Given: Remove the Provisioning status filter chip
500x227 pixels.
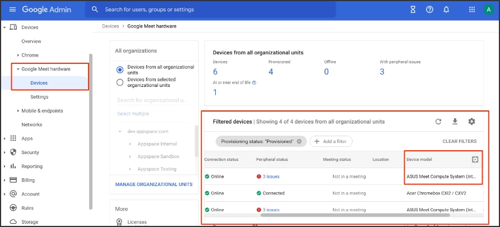Looking at the screenshot, I should pos(299,141).
